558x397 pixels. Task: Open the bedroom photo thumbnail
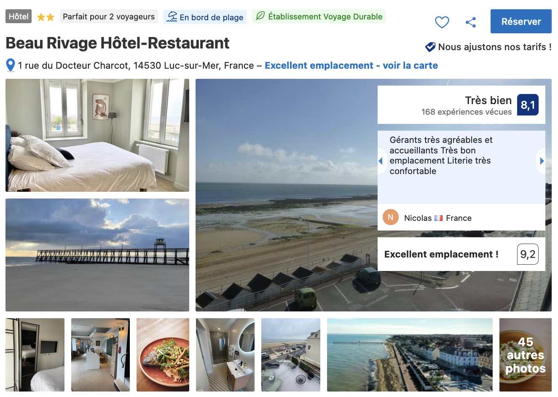pos(97,135)
